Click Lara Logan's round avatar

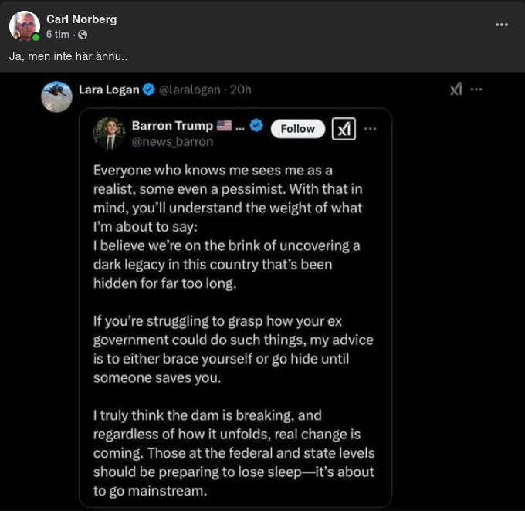[x=56, y=96]
